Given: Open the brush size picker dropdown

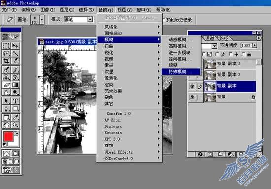Looking at the screenshot, I should pyautogui.click(x=42, y=19).
